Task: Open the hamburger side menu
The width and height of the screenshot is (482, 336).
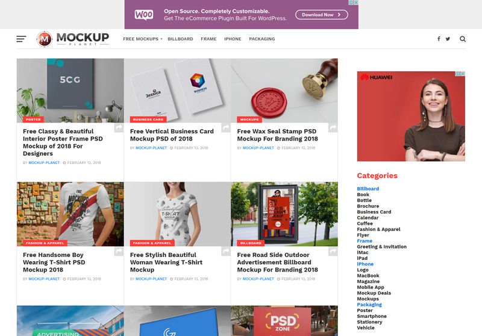Action: click(21, 39)
